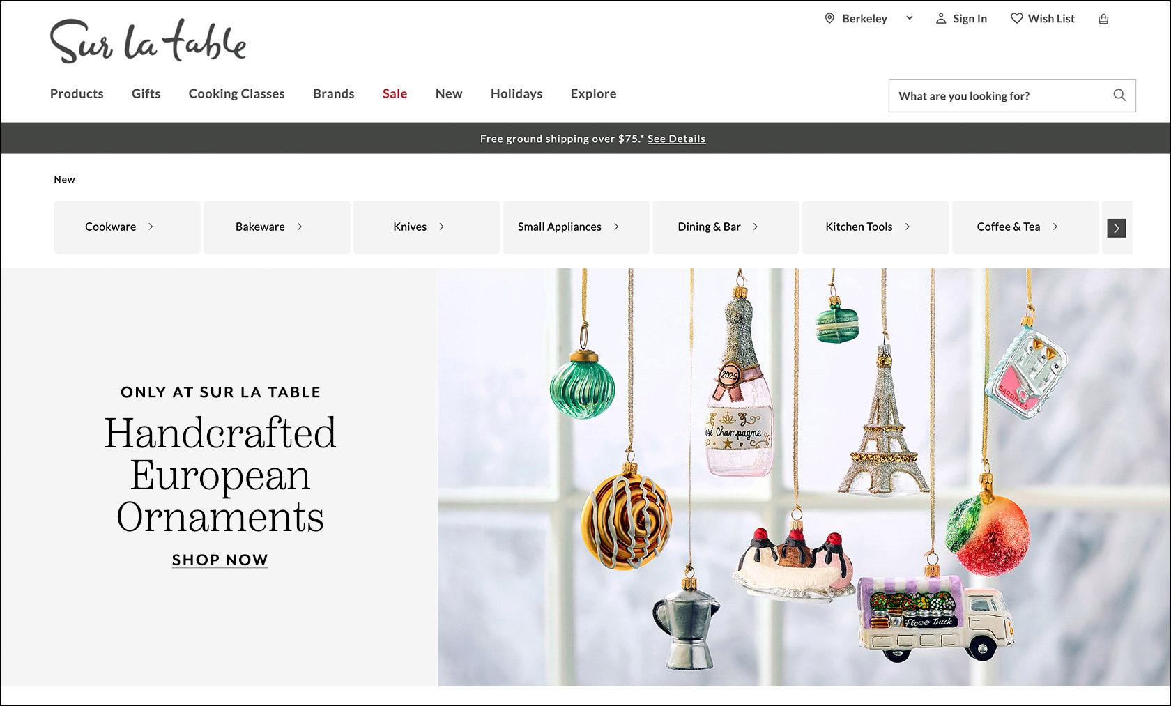The width and height of the screenshot is (1171, 706).
Task: Click the hanging ornaments banner image
Action: (804, 477)
